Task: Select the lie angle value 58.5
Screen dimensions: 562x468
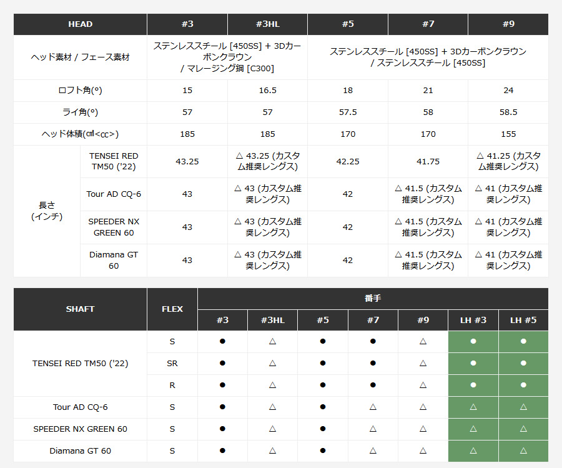Action: point(508,112)
